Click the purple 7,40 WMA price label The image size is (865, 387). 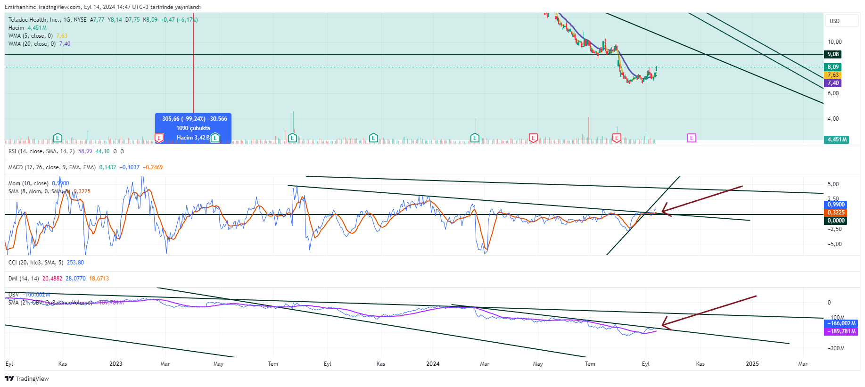click(833, 83)
